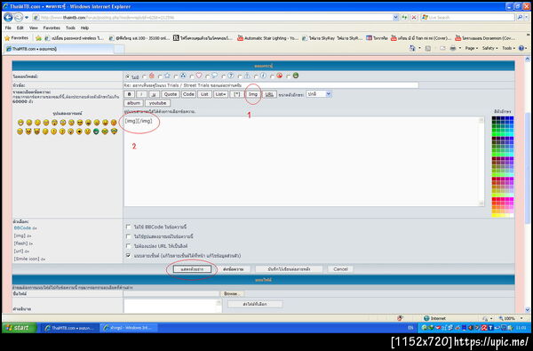The width and height of the screenshot is (533, 351).
Task: Open the Favorites menu in menu bar
Action: pyautogui.click(x=52, y=28)
